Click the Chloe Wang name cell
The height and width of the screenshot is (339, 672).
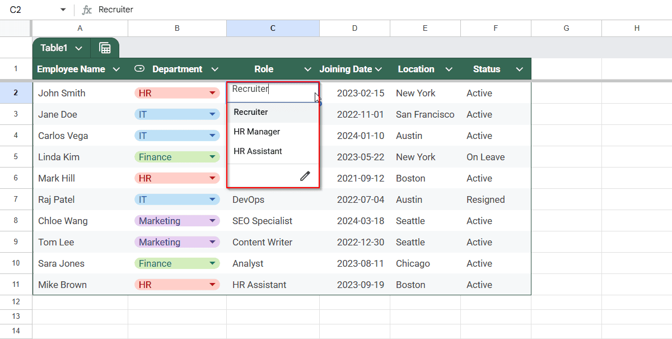[x=80, y=221]
